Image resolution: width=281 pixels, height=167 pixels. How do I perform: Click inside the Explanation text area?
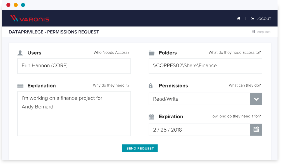74,113
